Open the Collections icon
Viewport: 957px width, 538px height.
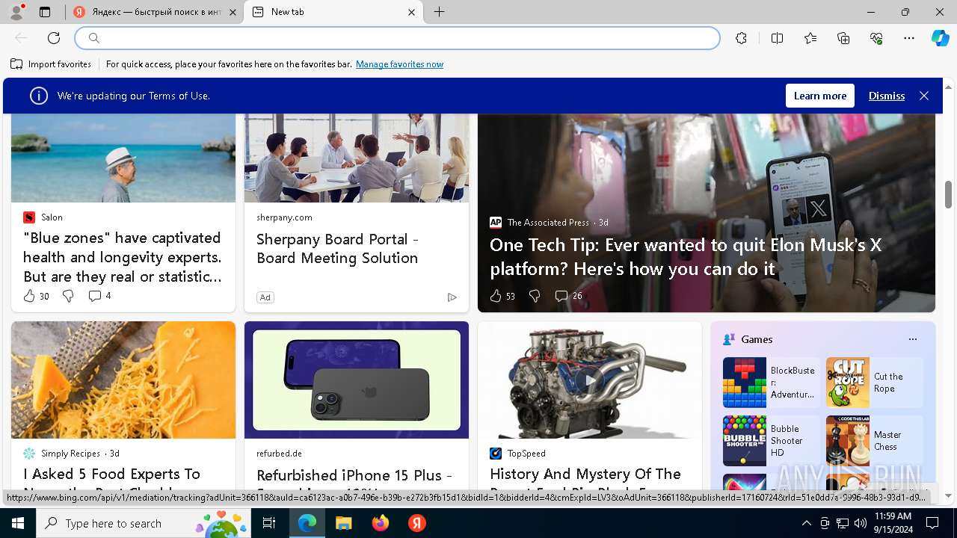tap(843, 38)
